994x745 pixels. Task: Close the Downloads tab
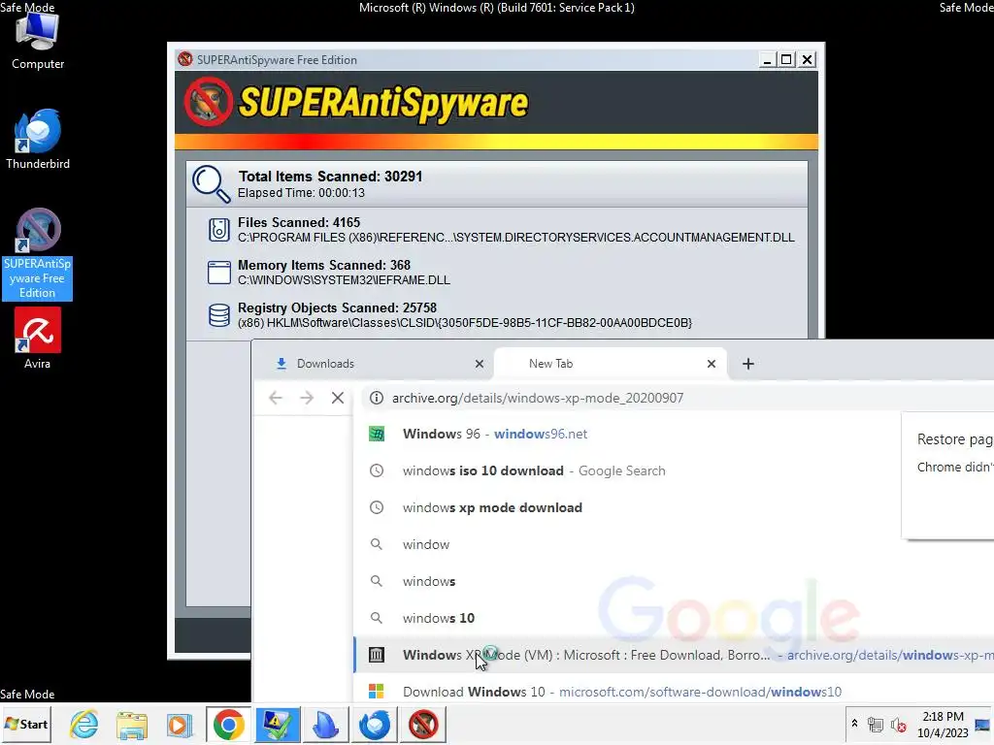(480, 364)
